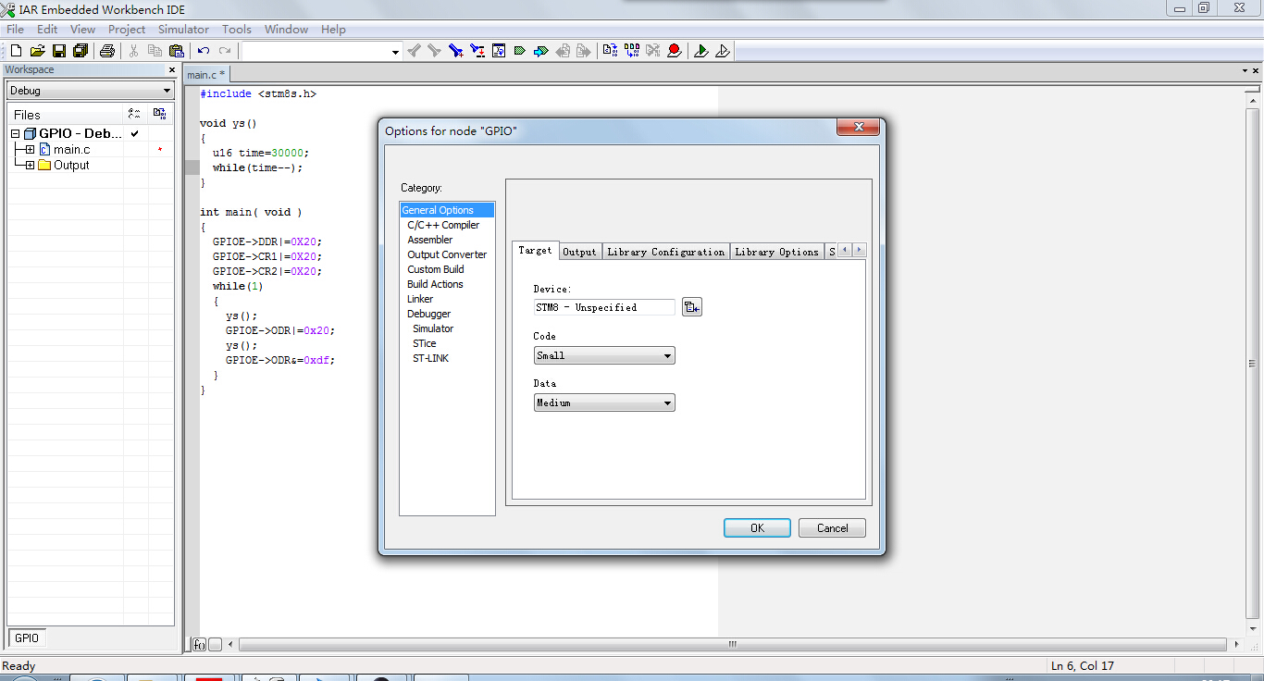Viewport: 1264px width, 681px height.
Task: Open the Replace toolbar tool
Action: [477, 51]
